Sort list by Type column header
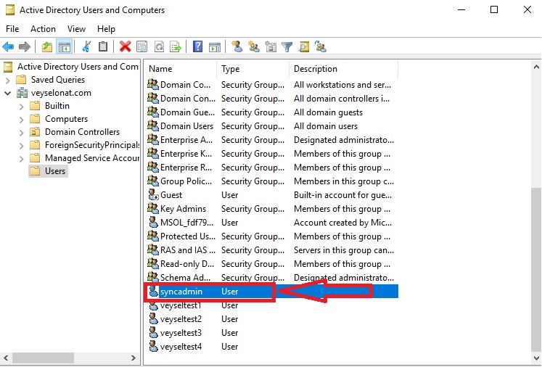 [252, 69]
